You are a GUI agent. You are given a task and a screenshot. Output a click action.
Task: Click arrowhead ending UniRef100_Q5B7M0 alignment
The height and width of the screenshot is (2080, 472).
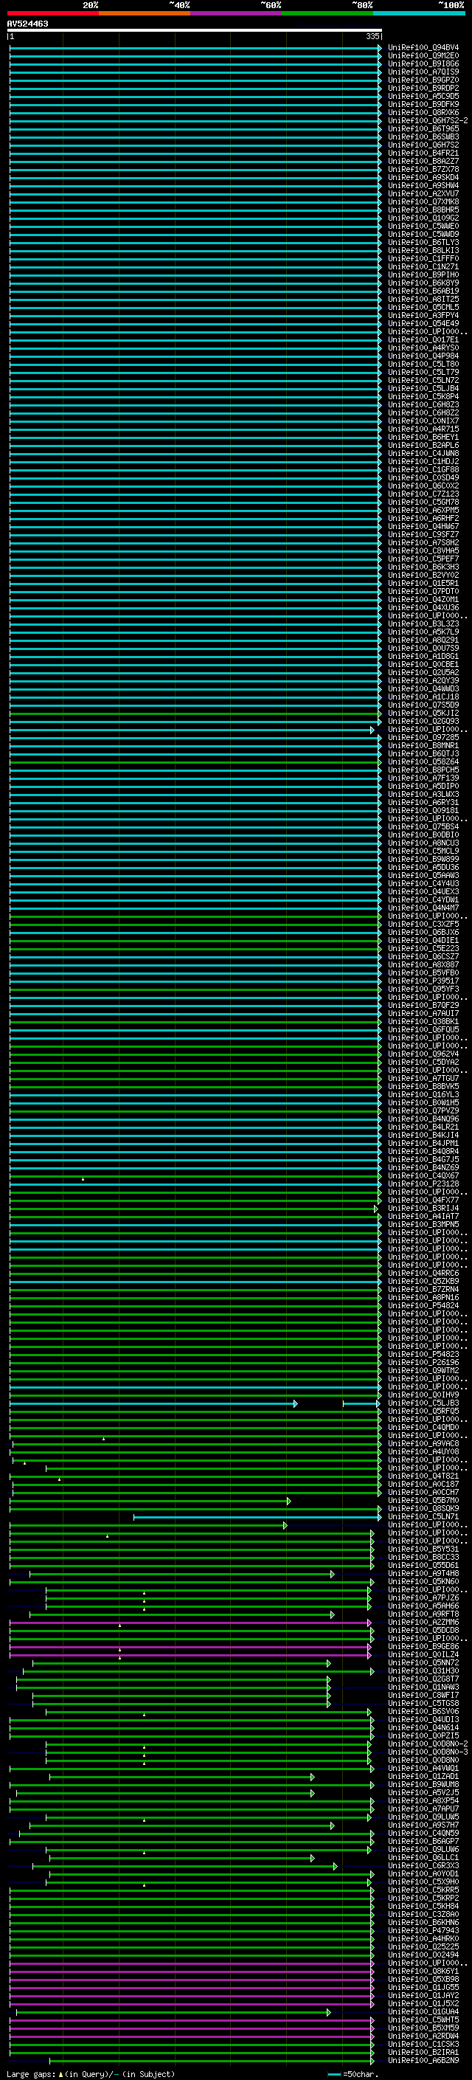pyautogui.click(x=288, y=1500)
